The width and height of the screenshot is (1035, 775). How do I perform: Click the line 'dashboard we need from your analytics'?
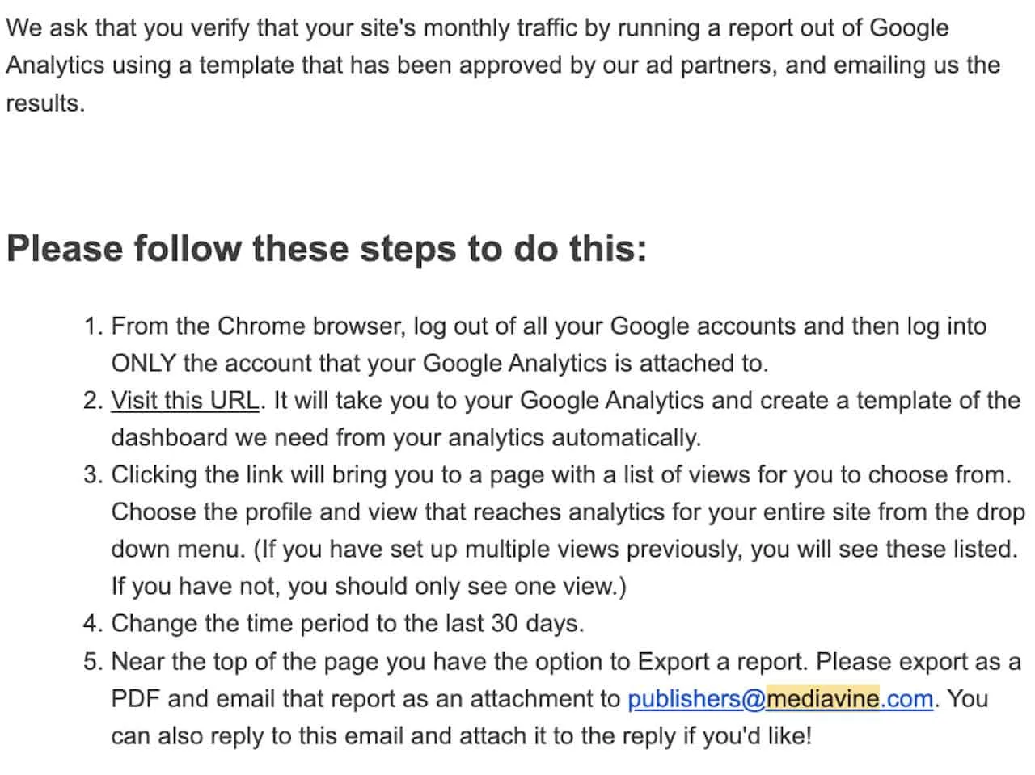click(x=406, y=438)
